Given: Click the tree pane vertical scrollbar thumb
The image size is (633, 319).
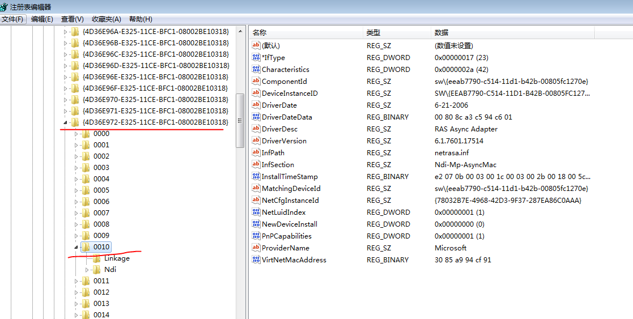Looking at the screenshot, I should coord(240,119).
